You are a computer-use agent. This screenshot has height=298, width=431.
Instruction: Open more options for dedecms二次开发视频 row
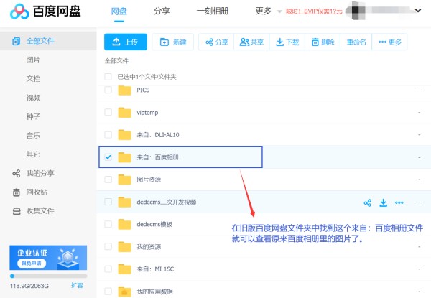click(x=399, y=202)
